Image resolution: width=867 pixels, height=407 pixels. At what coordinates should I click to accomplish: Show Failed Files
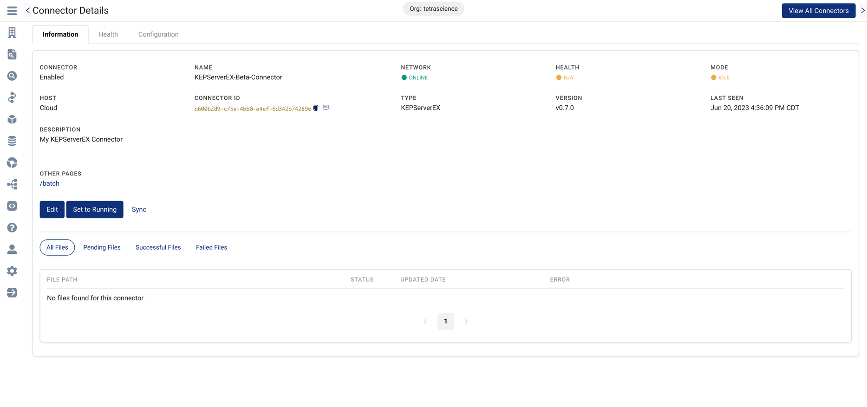211,247
